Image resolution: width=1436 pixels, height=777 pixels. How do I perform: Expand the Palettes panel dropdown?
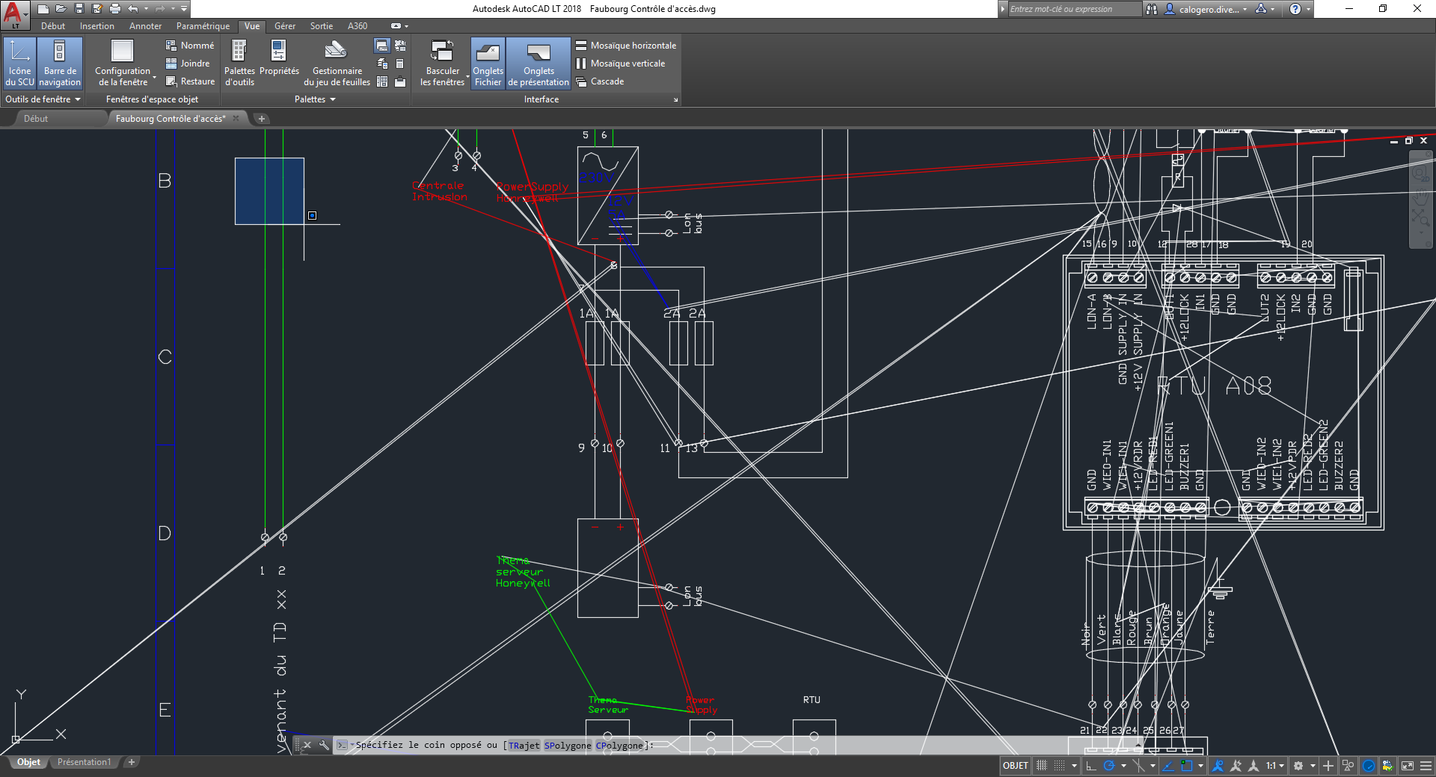(315, 99)
